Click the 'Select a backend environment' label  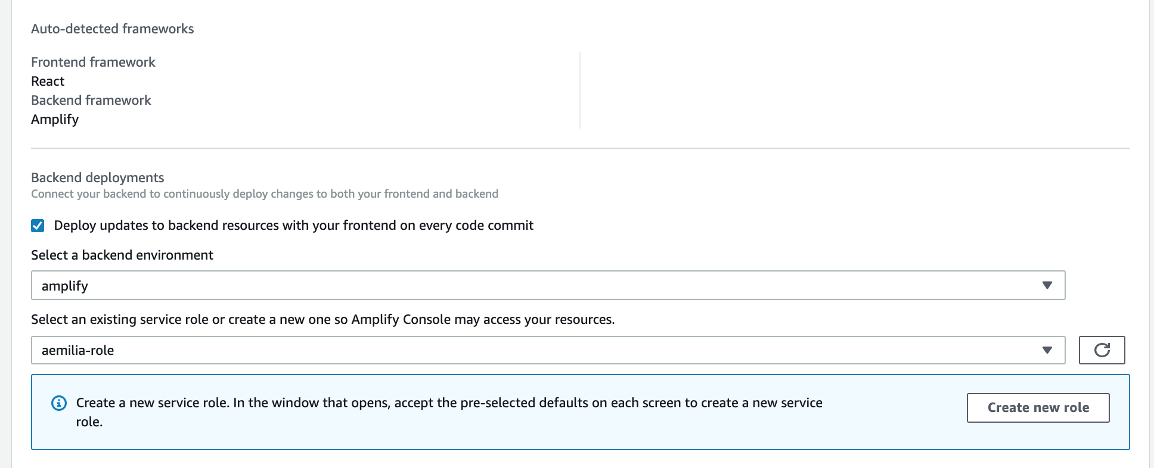coord(122,255)
